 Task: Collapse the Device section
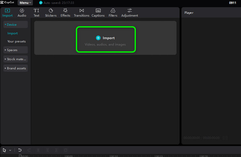pos(16,24)
